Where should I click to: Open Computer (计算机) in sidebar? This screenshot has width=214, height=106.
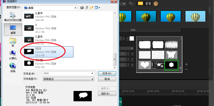tap(13, 55)
